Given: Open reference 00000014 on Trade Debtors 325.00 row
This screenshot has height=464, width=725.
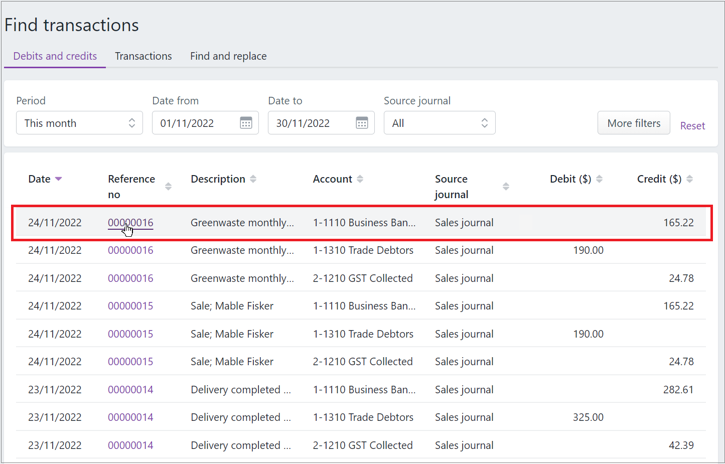Looking at the screenshot, I should [x=130, y=417].
